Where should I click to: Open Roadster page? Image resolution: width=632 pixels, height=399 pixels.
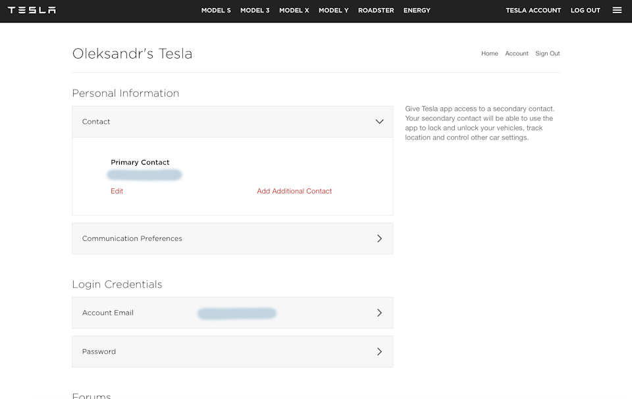(376, 11)
